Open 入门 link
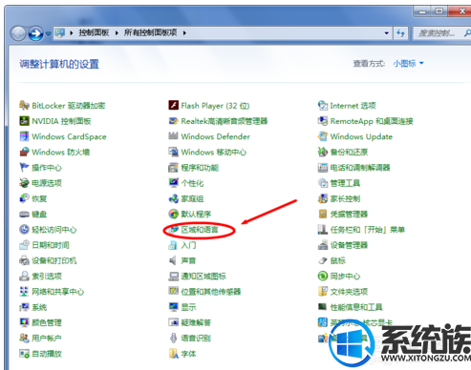 188,245
